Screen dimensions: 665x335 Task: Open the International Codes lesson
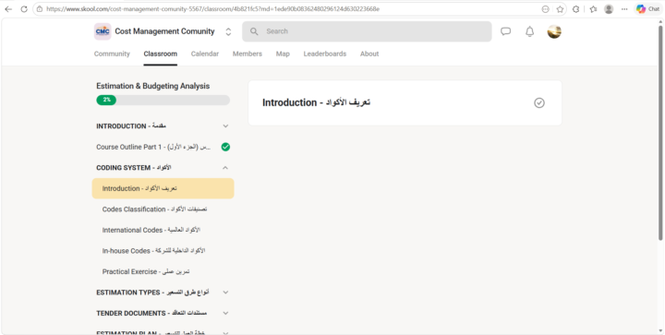tap(163, 230)
